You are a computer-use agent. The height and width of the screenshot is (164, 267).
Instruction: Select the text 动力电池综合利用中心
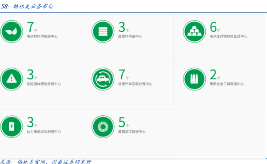(44, 132)
